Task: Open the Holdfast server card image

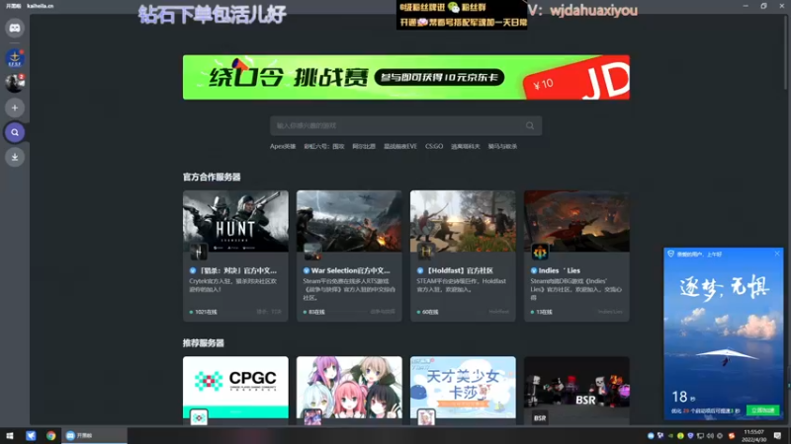Action: [463, 220]
